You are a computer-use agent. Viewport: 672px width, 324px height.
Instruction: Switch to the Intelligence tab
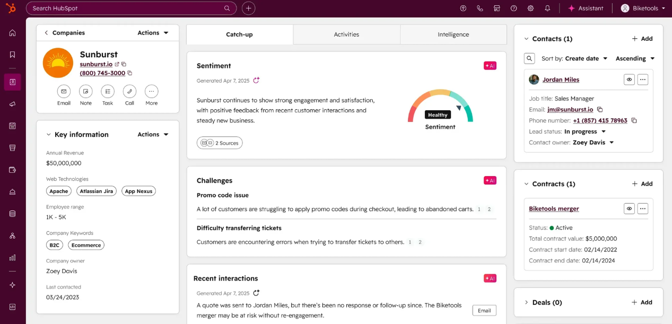click(x=453, y=34)
